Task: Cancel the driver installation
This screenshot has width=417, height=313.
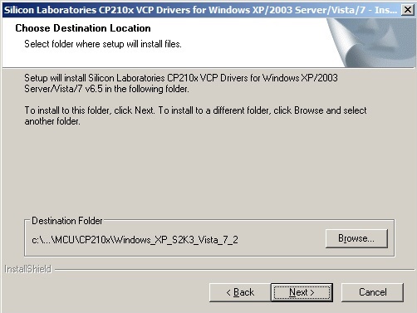Action: tap(372, 292)
